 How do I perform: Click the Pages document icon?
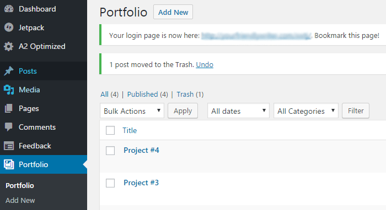[9, 108]
